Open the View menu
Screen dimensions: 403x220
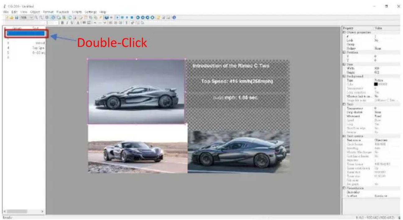[24, 12]
